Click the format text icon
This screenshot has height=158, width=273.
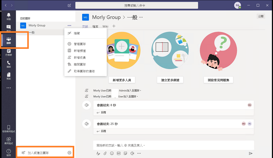point(98,153)
